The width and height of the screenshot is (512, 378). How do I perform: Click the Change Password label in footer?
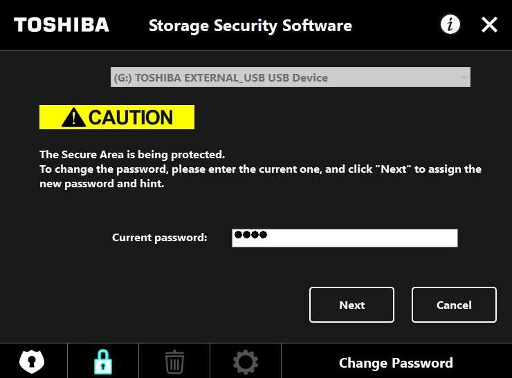click(x=396, y=363)
